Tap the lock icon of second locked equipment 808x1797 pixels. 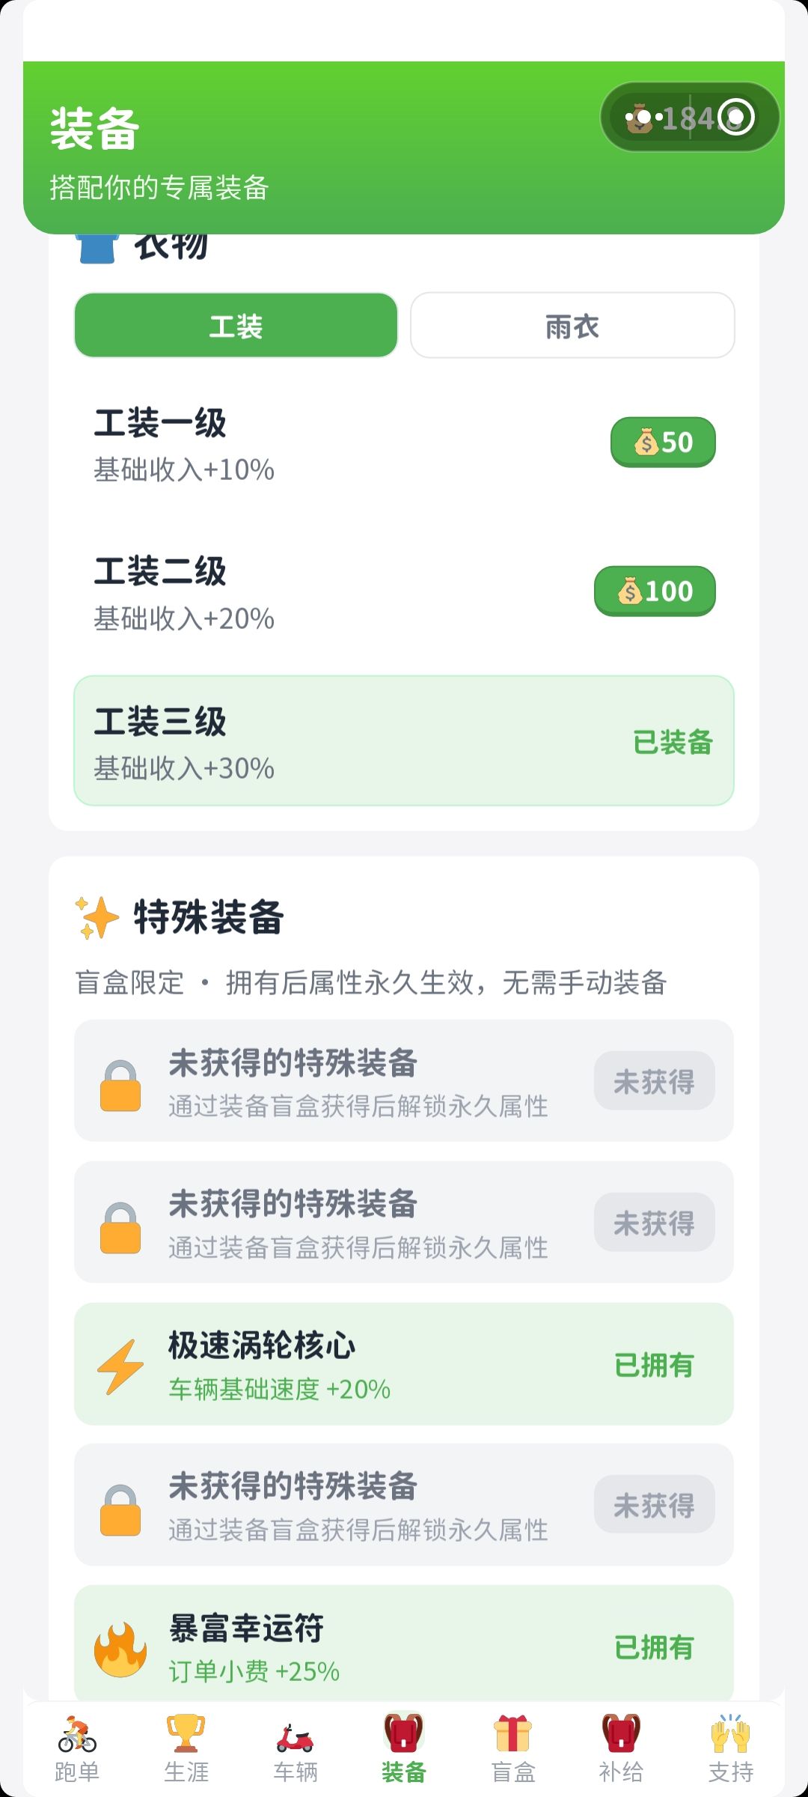[x=120, y=1227]
